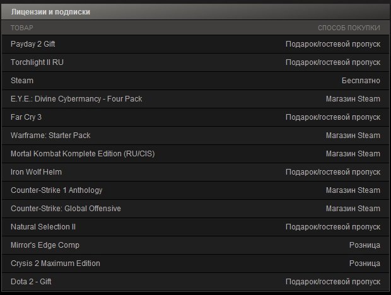391x295 pixels.
Task: Click 'Подарок/гостевой пропуск' for Iron Wolf Helm
Action: tap(333, 172)
